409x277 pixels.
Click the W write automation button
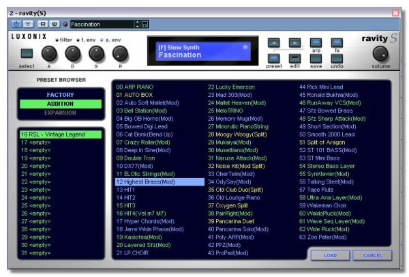[55, 25]
